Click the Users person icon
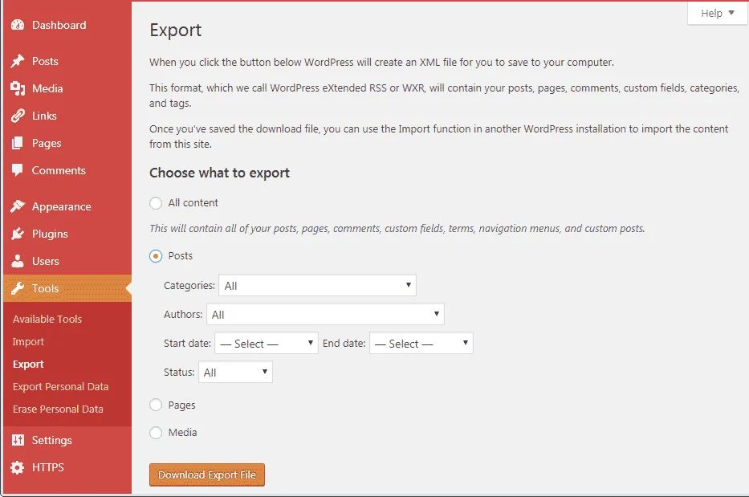Image resolution: width=749 pixels, height=497 pixels. pyautogui.click(x=18, y=261)
